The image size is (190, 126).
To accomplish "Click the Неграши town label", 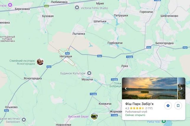I will pyautogui.click(x=66, y=56).
